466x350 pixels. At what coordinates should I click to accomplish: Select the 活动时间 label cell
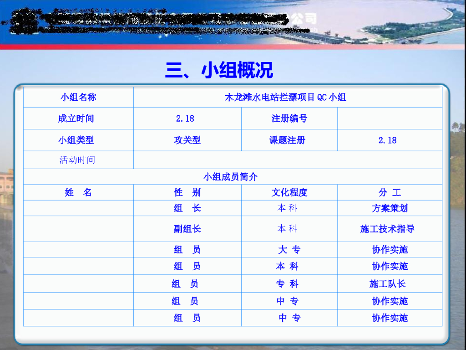(x=77, y=160)
